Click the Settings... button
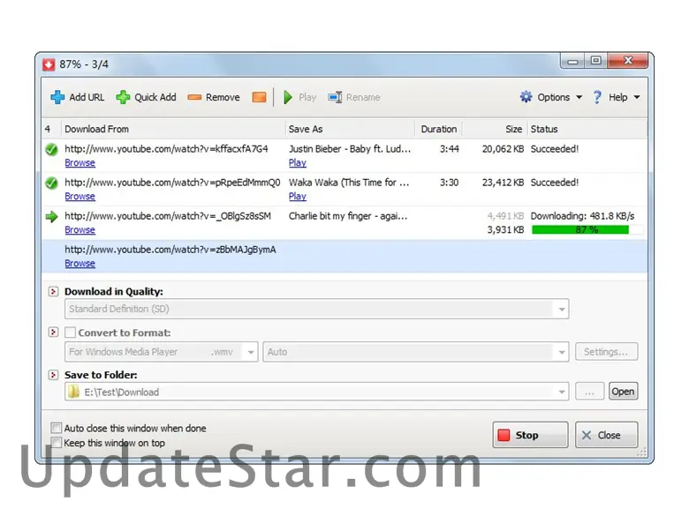689x516 pixels. click(x=606, y=352)
